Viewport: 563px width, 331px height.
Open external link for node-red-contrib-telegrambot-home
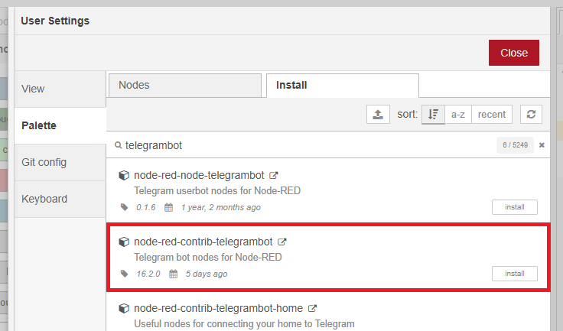(311, 308)
